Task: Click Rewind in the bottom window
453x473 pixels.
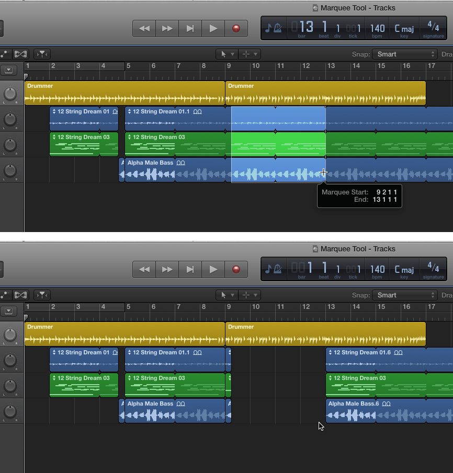Action: pyautogui.click(x=144, y=269)
